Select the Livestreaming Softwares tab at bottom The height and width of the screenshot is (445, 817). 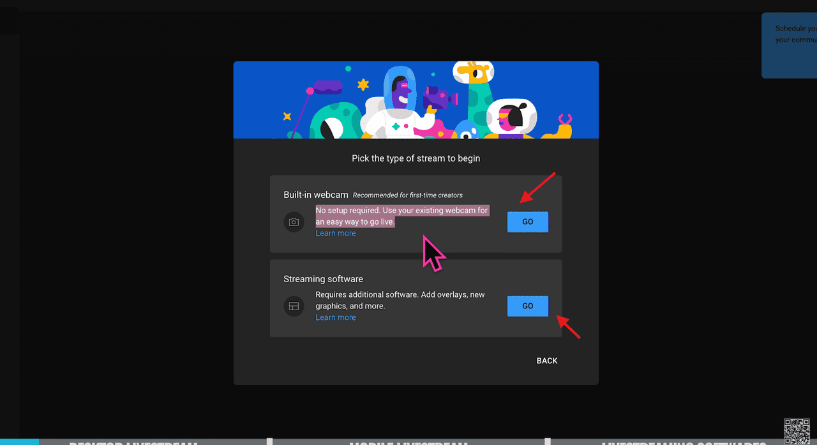[x=683, y=442]
